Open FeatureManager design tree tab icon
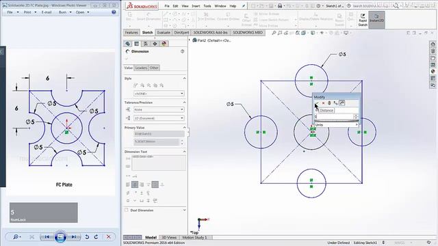Viewport: 438px width, 246px height. click(128, 44)
